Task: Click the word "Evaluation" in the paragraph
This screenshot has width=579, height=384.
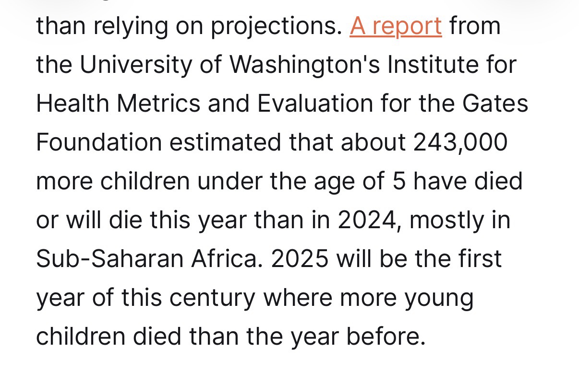Action: click(314, 104)
